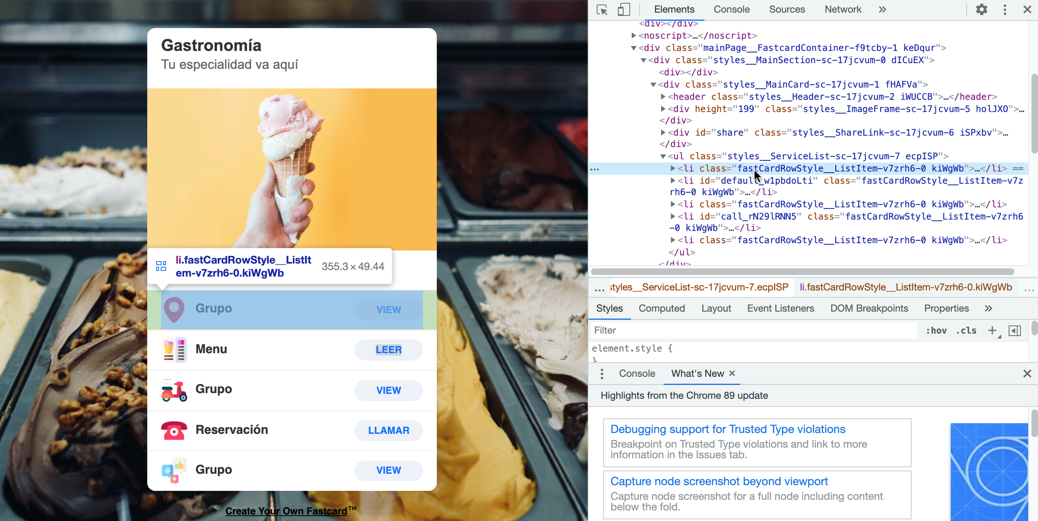Toggle the :hov element state panel

click(x=936, y=330)
